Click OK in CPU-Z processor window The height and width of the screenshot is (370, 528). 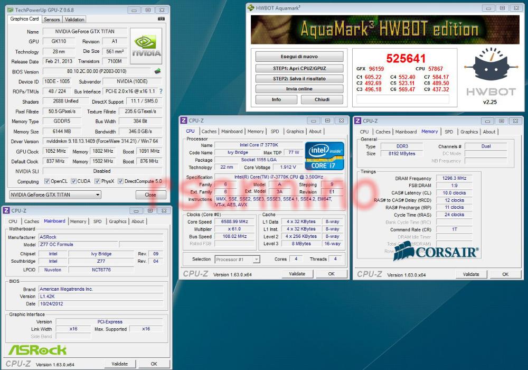tap(332, 274)
